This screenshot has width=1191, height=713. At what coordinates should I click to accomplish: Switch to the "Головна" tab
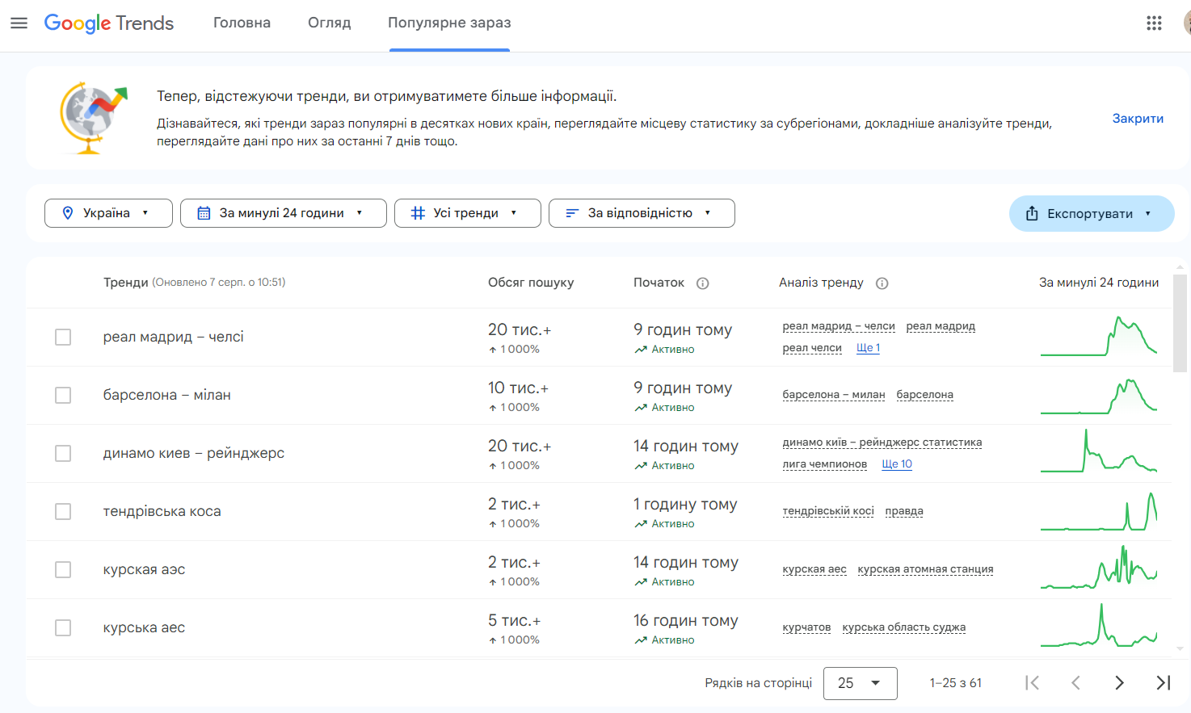click(241, 23)
